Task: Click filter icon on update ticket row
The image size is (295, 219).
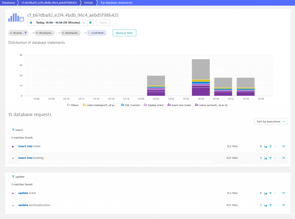Action: pos(271,193)
